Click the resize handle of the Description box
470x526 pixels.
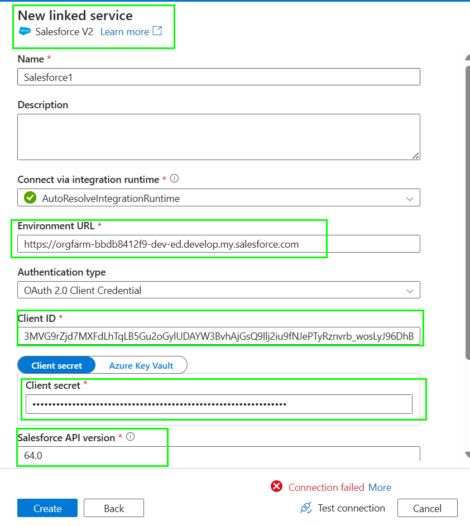pyautogui.click(x=416, y=156)
